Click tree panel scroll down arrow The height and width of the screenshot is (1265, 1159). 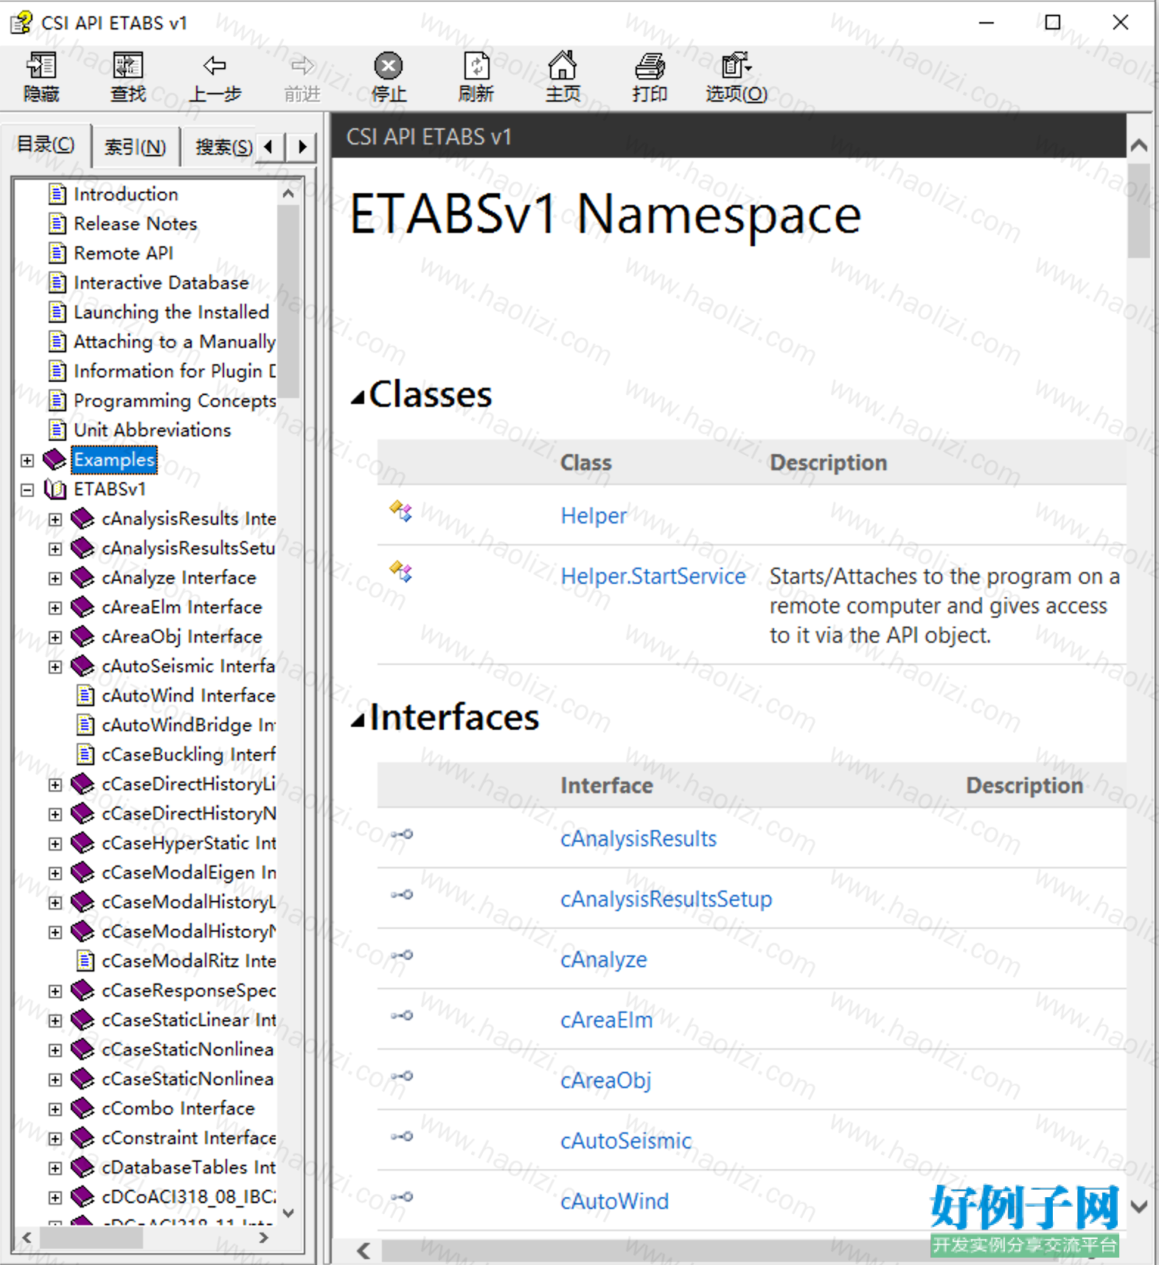click(x=288, y=1213)
